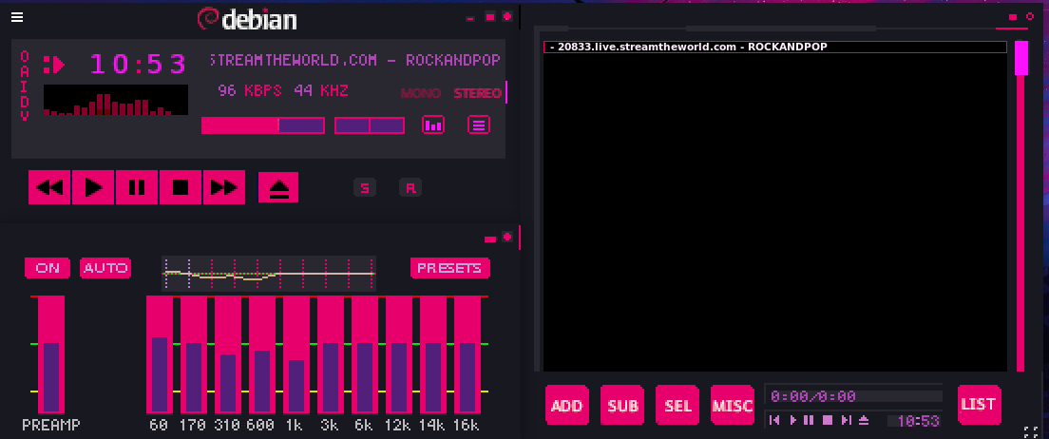Screen dimensions: 1049x439
Task: Click the main window shade button
Action: coord(490,17)
